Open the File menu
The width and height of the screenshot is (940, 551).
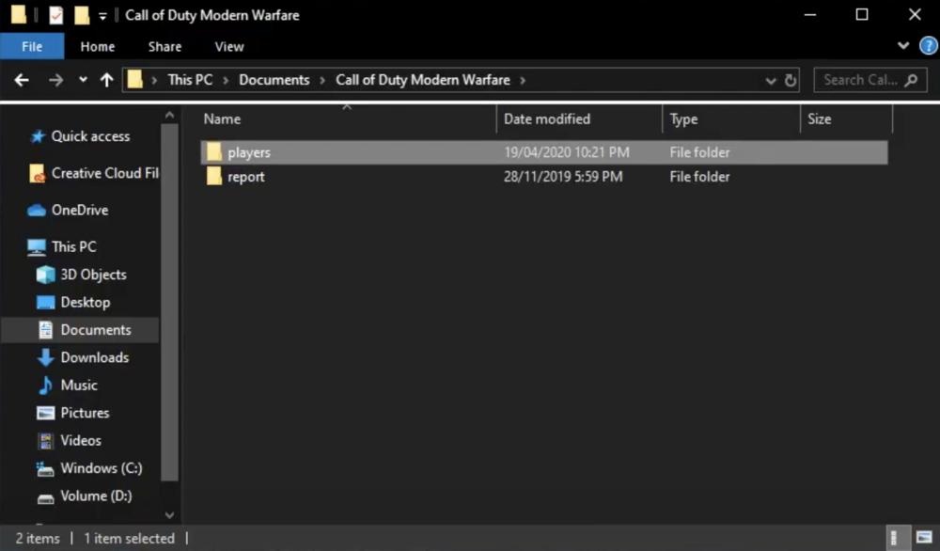click(x=32, y=46)
